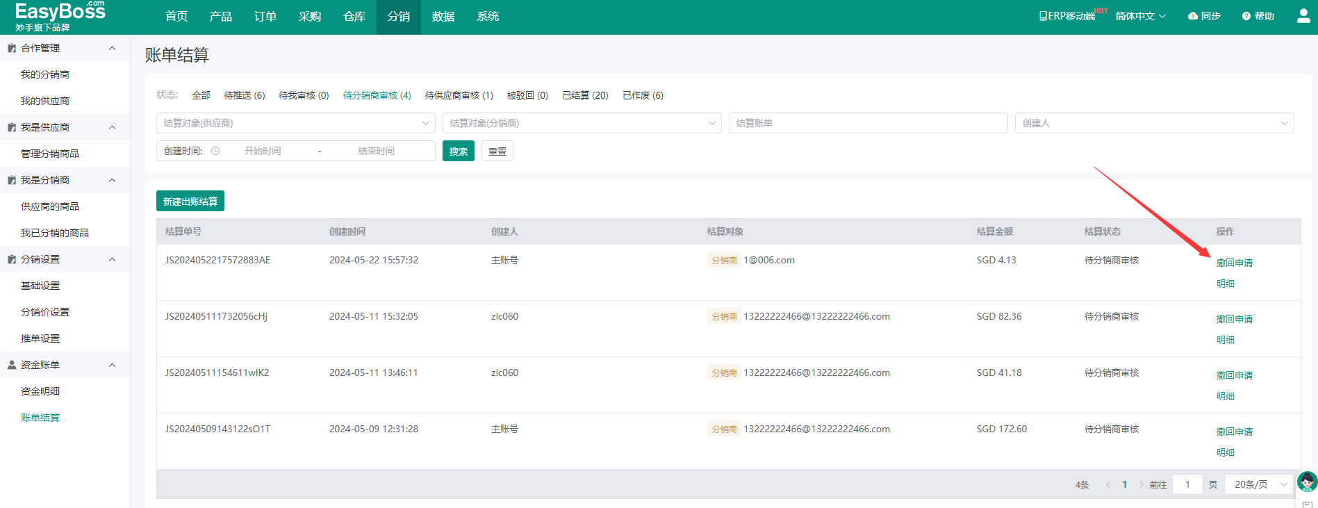Open the customer service chat avatar
This screenshot has height=508, width=1318.
pyautogui.click(x=1307, y=482)
